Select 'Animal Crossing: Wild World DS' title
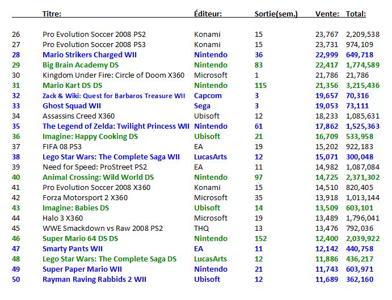This screenshot has width=392, height=300. tap(98, 178)
